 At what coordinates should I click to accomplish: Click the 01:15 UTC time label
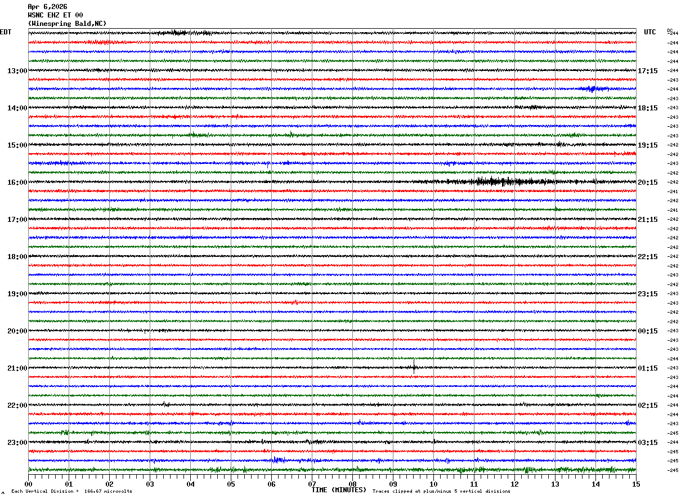pos(648,368)
